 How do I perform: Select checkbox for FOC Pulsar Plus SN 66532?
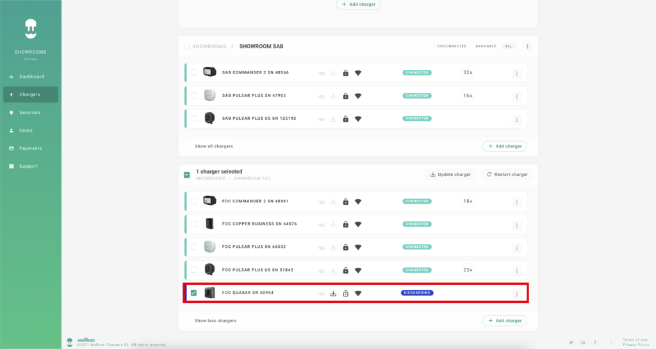pos(193,247)
